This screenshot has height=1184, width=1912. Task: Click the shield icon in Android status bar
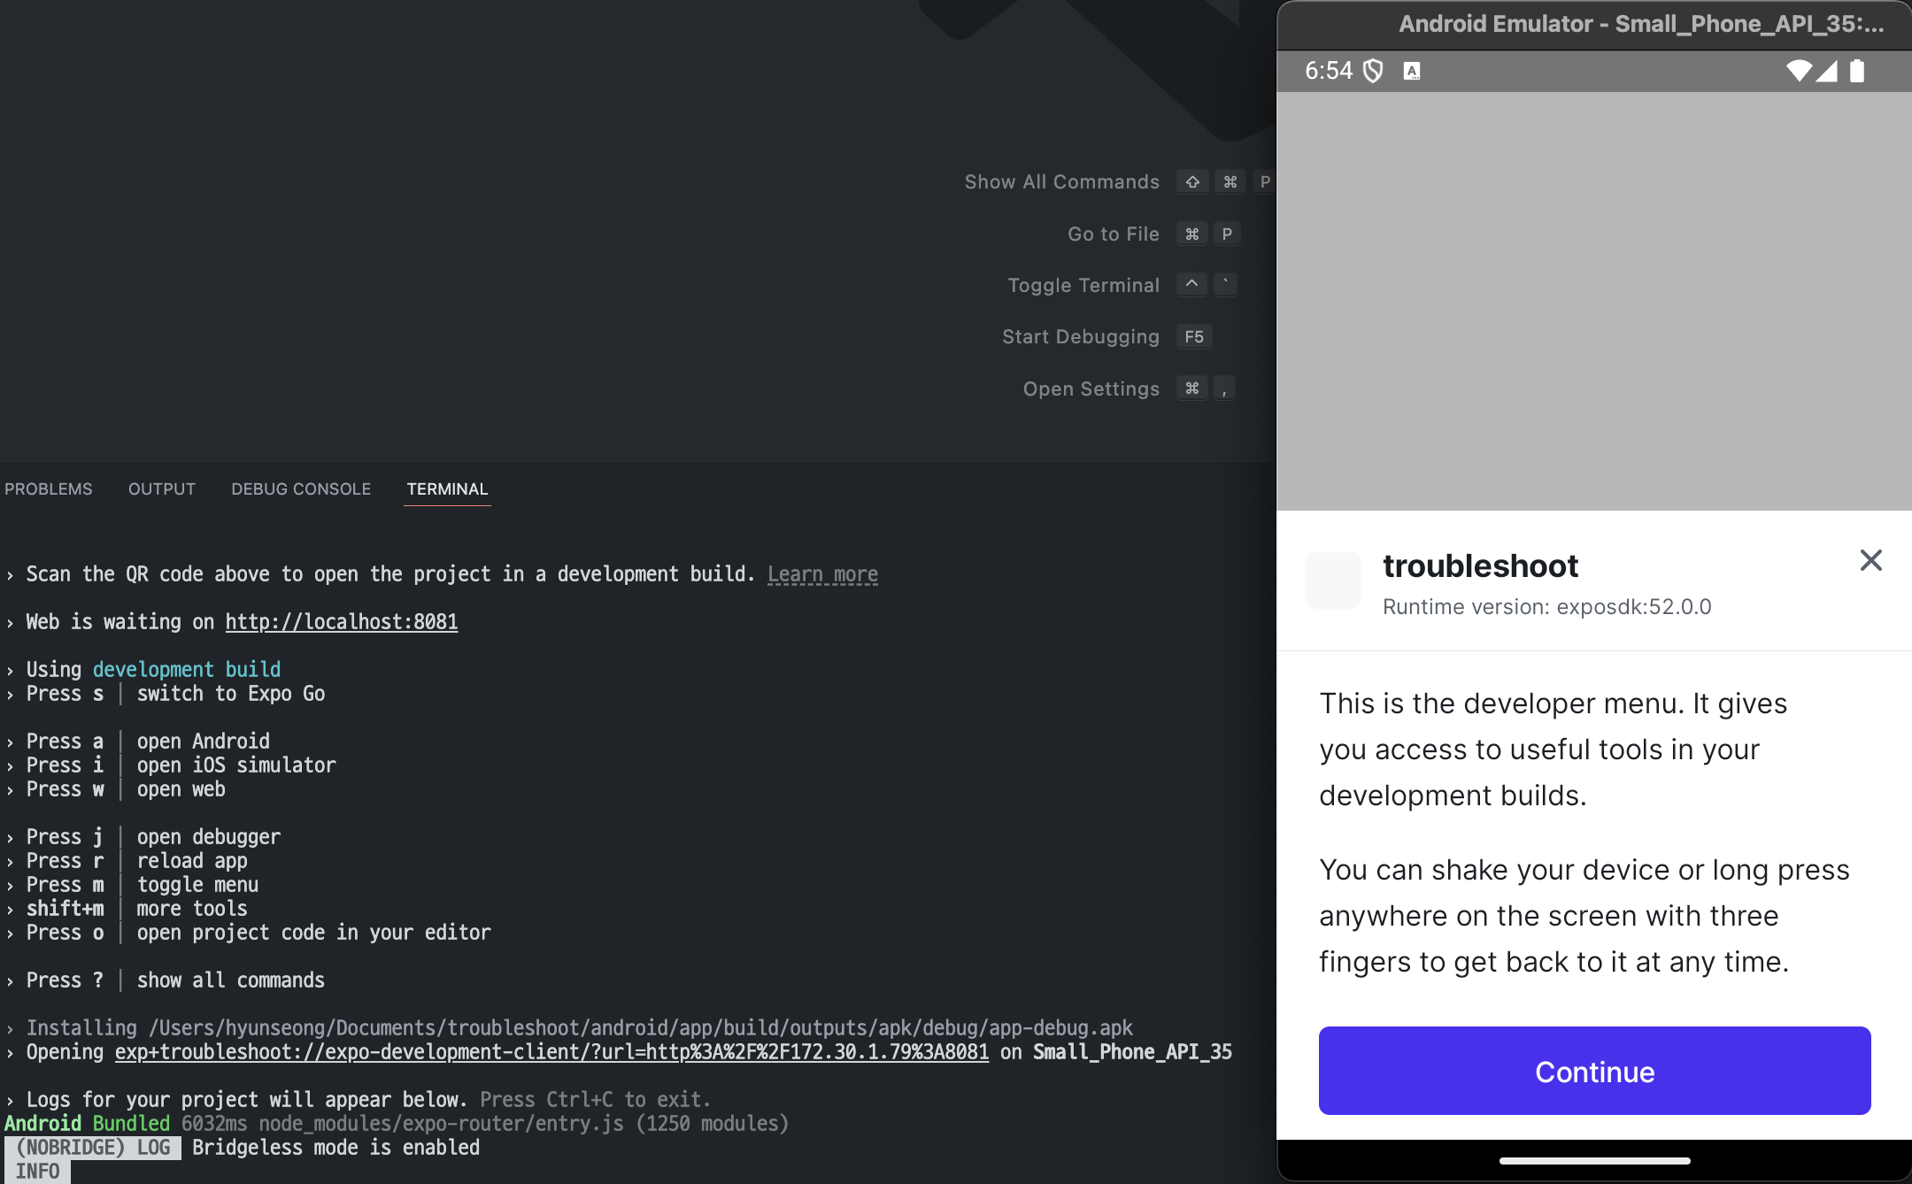1373,71
